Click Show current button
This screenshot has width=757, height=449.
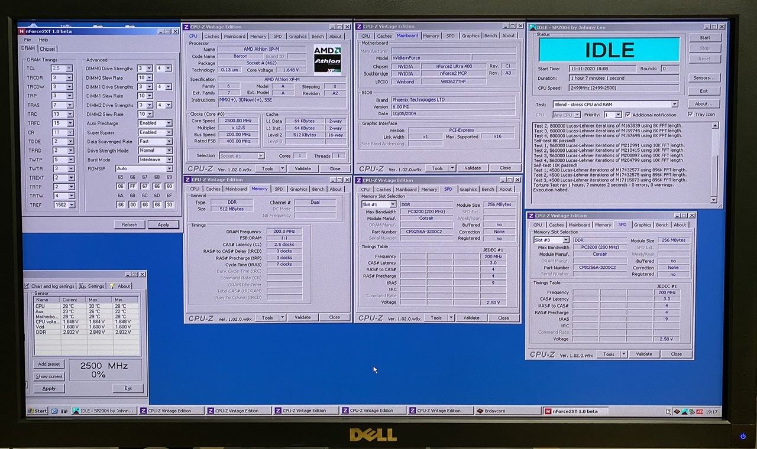click(49, 376)
